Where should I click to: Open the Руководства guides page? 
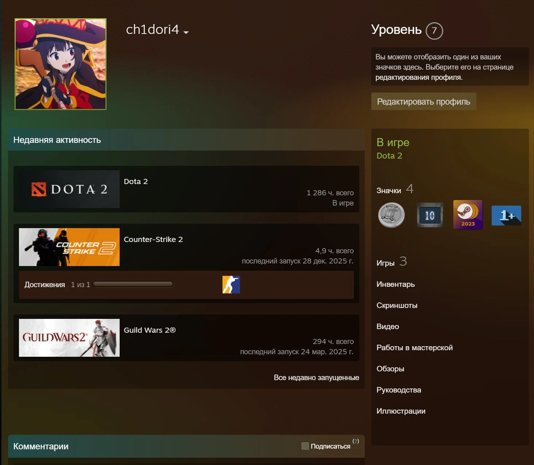pos(399,390)
